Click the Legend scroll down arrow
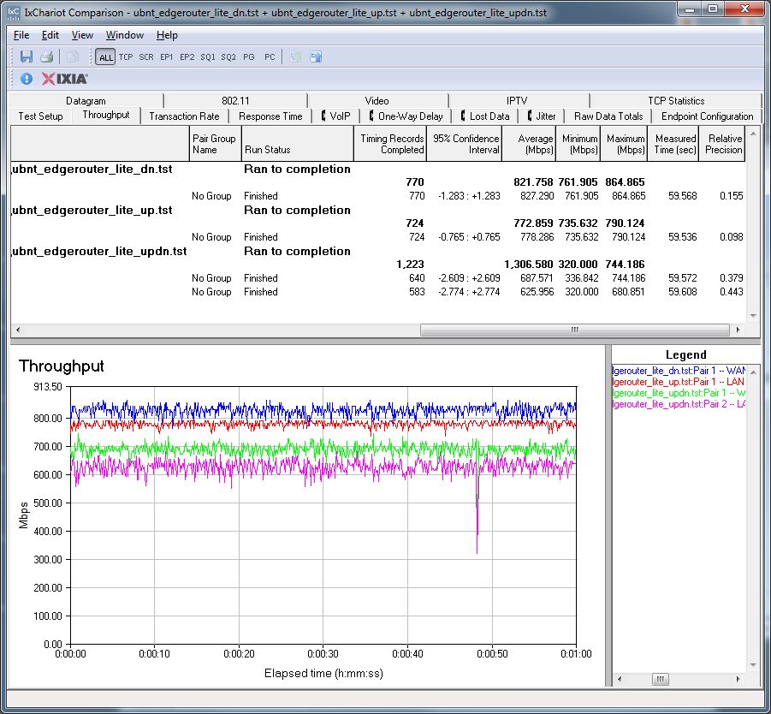Screen dimensions: 771x714 click(753, 665)
